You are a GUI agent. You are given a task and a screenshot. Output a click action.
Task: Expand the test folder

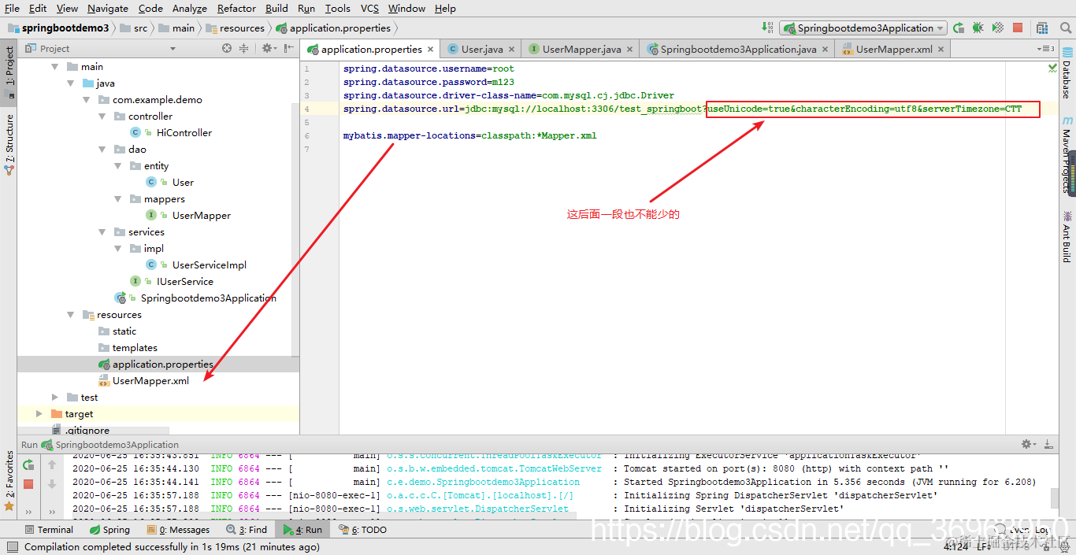click(55, 398)
